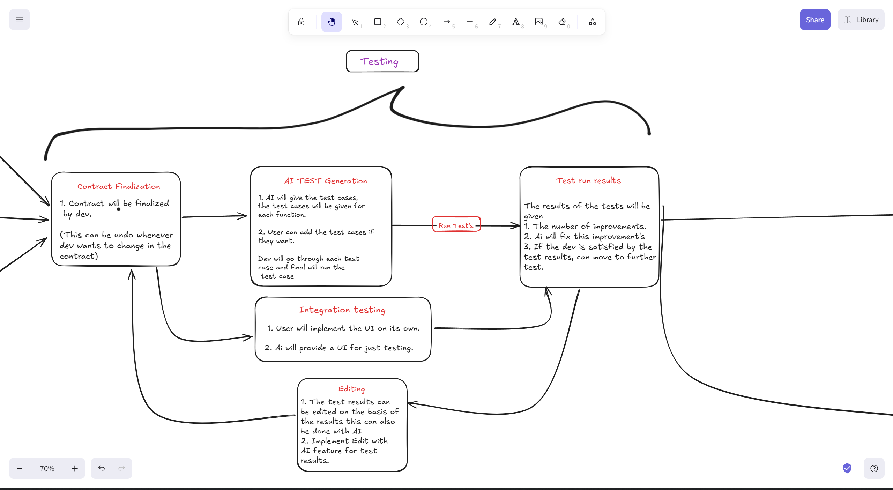
Task: Toggle the Hand panning tool
Action: tap(331, 22)
